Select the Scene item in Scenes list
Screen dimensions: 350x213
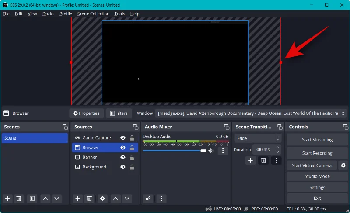pos(35,138)
